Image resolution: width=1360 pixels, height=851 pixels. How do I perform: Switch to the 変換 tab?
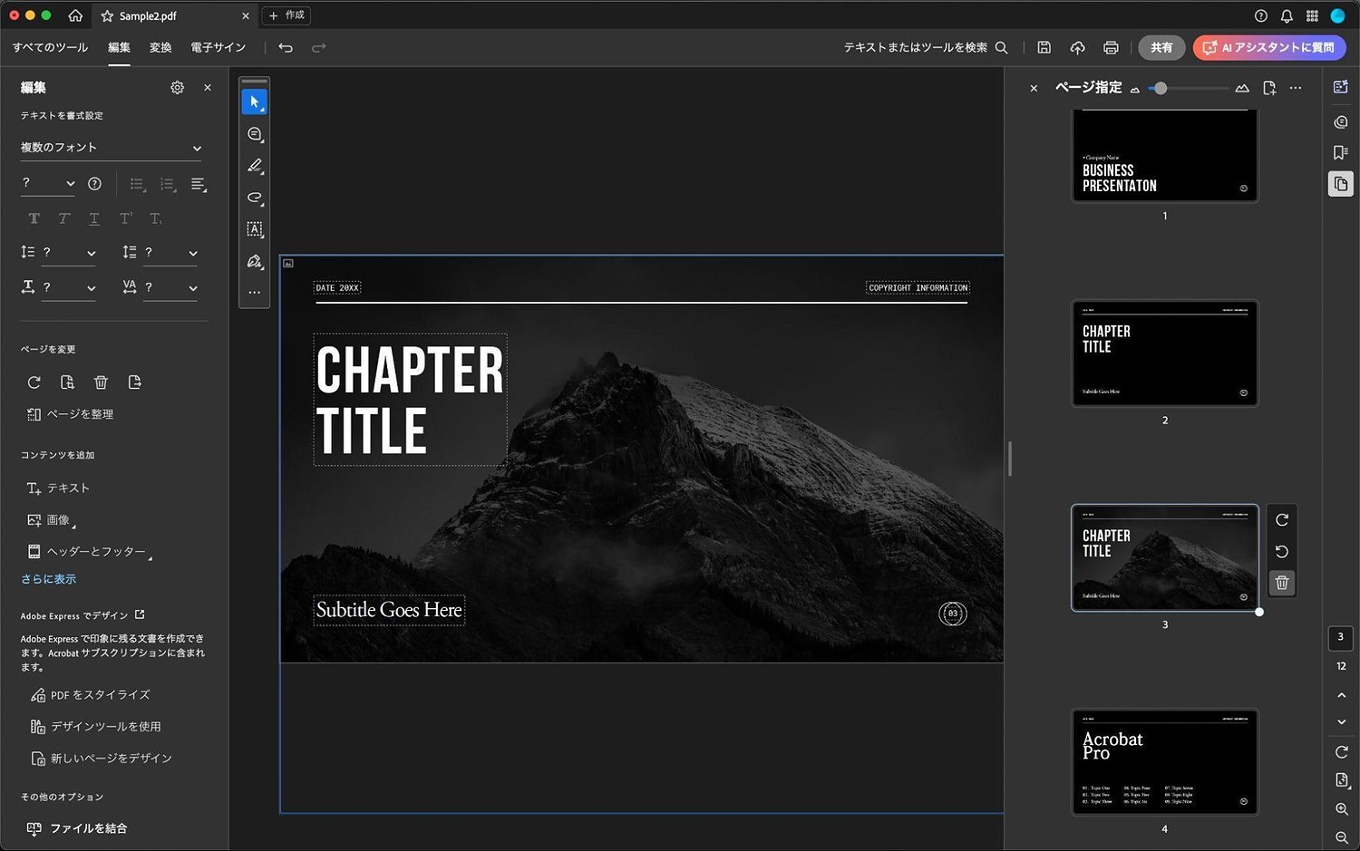(160, 47)
